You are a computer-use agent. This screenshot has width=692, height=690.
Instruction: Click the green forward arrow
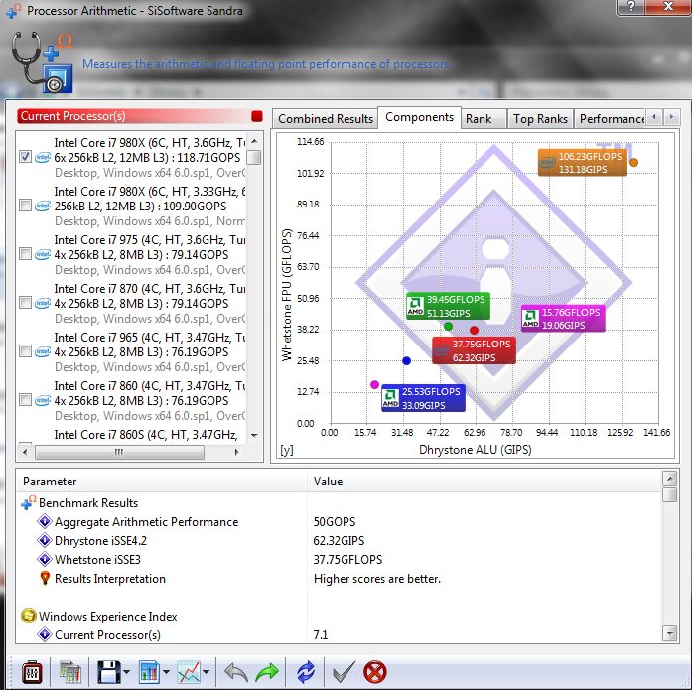(267, 673)
